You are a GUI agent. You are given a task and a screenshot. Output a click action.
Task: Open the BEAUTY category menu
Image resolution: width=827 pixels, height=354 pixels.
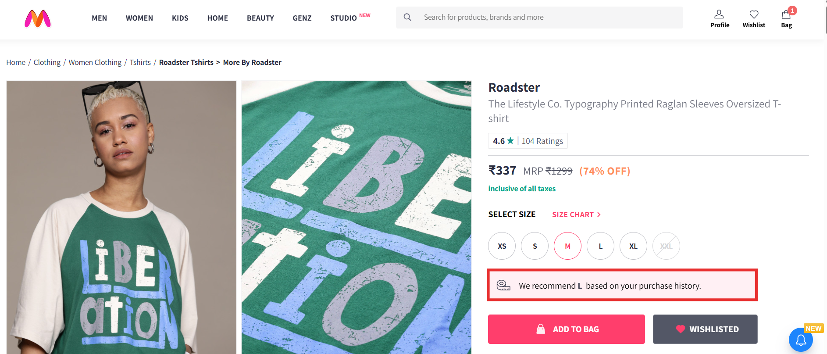pyautogui.click(x=260, y=18)
